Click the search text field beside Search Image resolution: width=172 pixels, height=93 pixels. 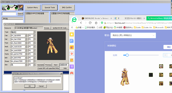(x=9, y=14)
